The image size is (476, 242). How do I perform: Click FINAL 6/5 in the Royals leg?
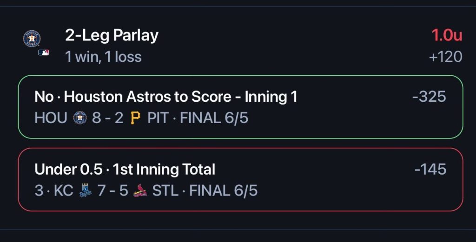click(224, 190)
